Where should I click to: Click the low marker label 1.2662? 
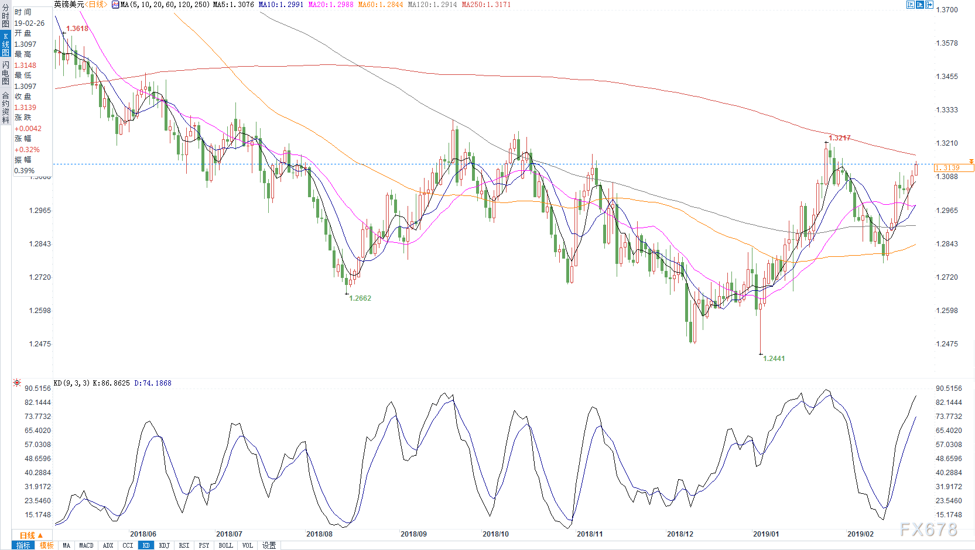point(360,298)
